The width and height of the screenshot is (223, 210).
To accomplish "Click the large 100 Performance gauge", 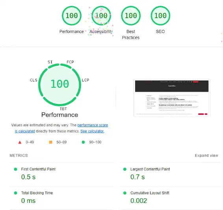I will pyautogui.click(x=60, y=85).
